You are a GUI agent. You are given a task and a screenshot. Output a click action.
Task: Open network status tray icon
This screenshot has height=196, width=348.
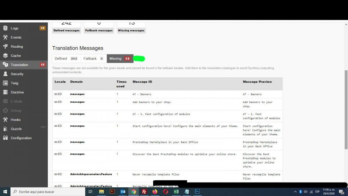click(x=311, y=191)
